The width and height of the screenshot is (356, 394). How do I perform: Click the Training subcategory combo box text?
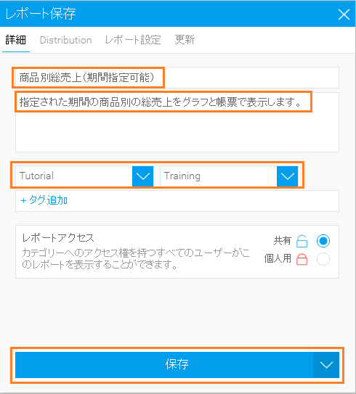click(x=219, y=176)
